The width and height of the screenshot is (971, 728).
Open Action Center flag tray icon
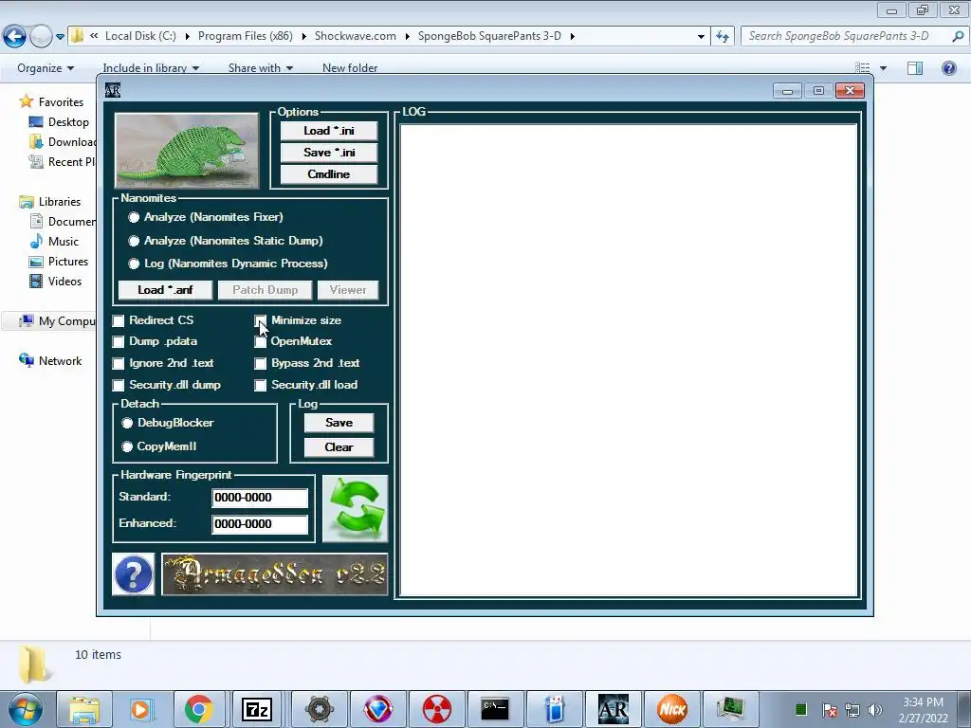coord(829,710)
